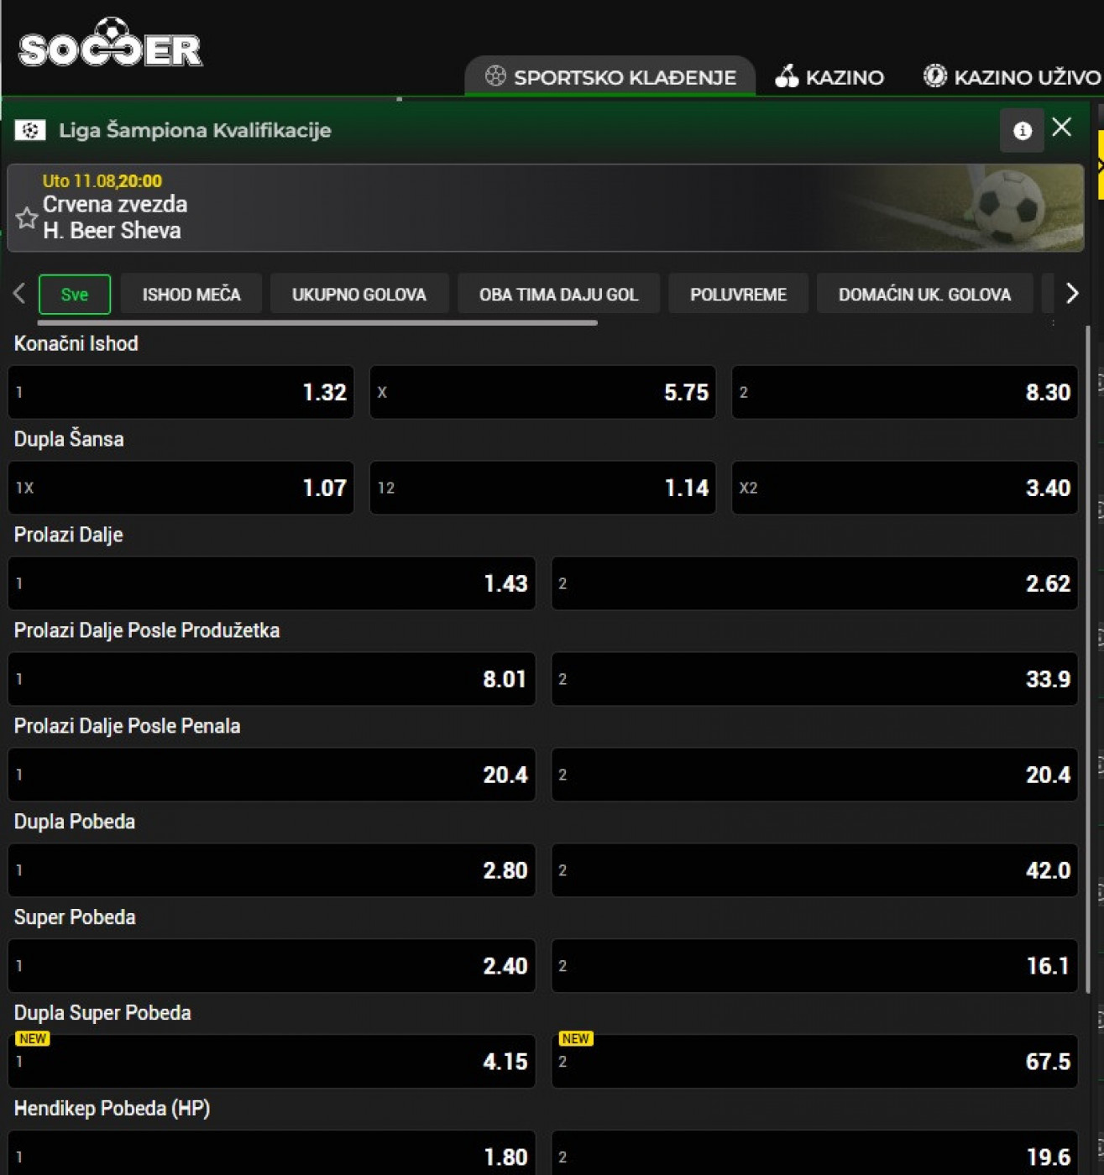Choose Posle Produžetka 1 at 8.01
The image size is (1104, 1175).
click(x=271, y=679)
